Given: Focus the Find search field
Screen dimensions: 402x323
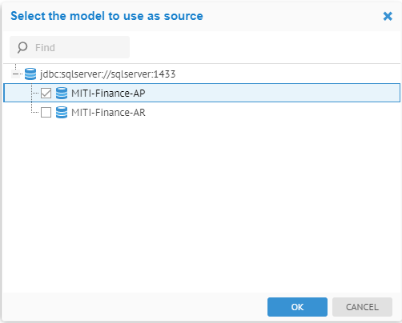Looking at the screenshot, I should [70, 47].
